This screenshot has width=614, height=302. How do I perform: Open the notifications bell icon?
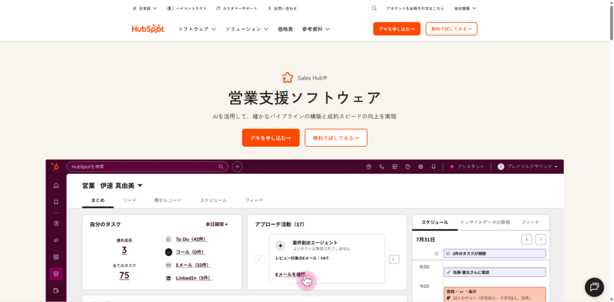[434, 167]
